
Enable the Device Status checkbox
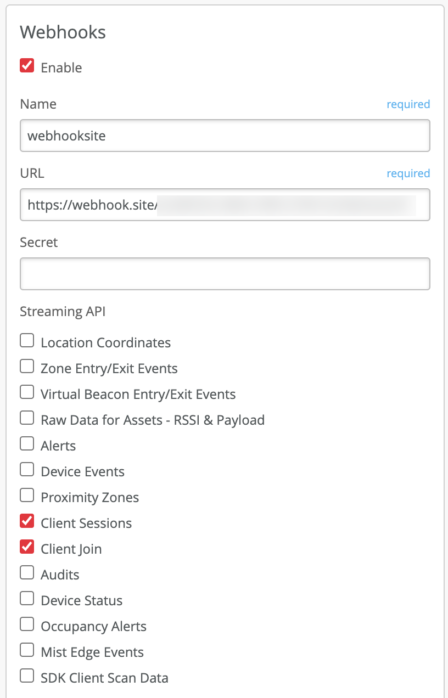click(27, 599)
